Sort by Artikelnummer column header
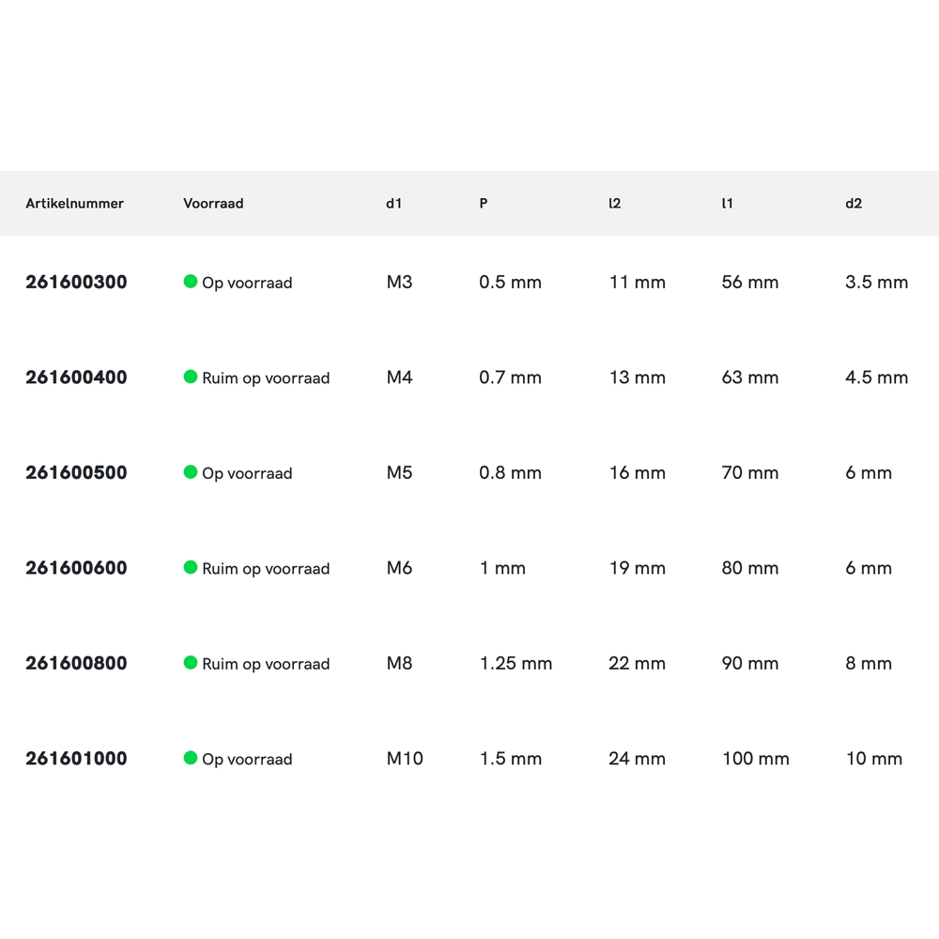 point(74,204)
